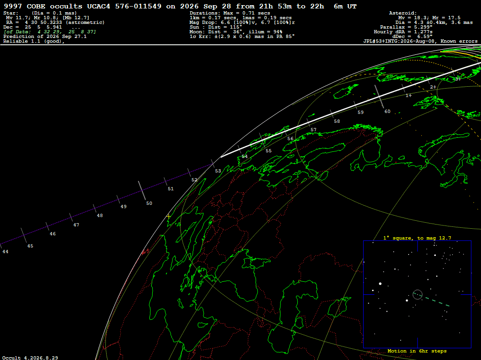Screen dimensions: 481x360
Task: Click the 'Asteroid:' heading
Action: pos(403,13)
